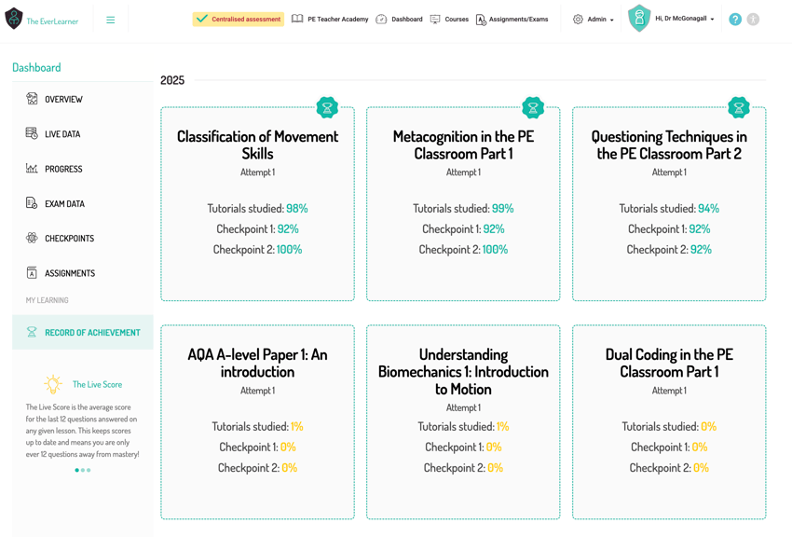Open the AQA A-level Paper 1 achievement card
The image size is (792, 537).
[257, 421]
